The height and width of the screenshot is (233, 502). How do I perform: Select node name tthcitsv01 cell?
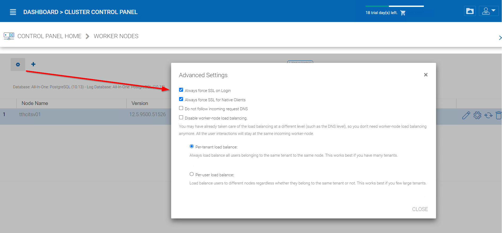click(x=30, y=115)
